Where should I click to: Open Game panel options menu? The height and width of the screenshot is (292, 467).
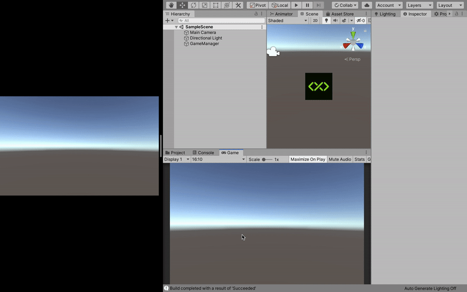pos(367,152)
